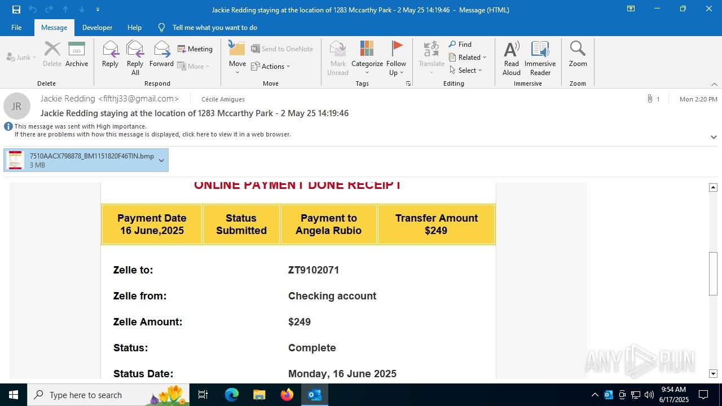This screenshot has height=406, width=722.
Task: Forward this email
Action: click(162, 54)
